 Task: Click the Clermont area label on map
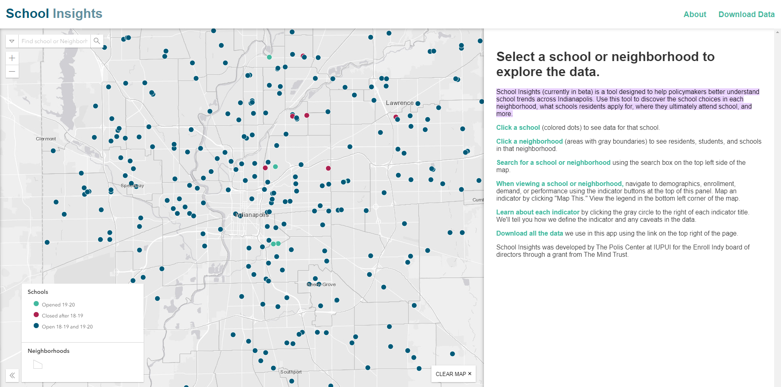[46, 139]
